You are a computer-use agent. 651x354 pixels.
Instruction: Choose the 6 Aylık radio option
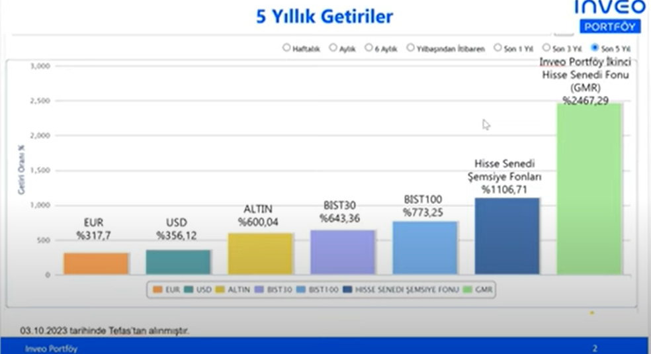[369, 48]
